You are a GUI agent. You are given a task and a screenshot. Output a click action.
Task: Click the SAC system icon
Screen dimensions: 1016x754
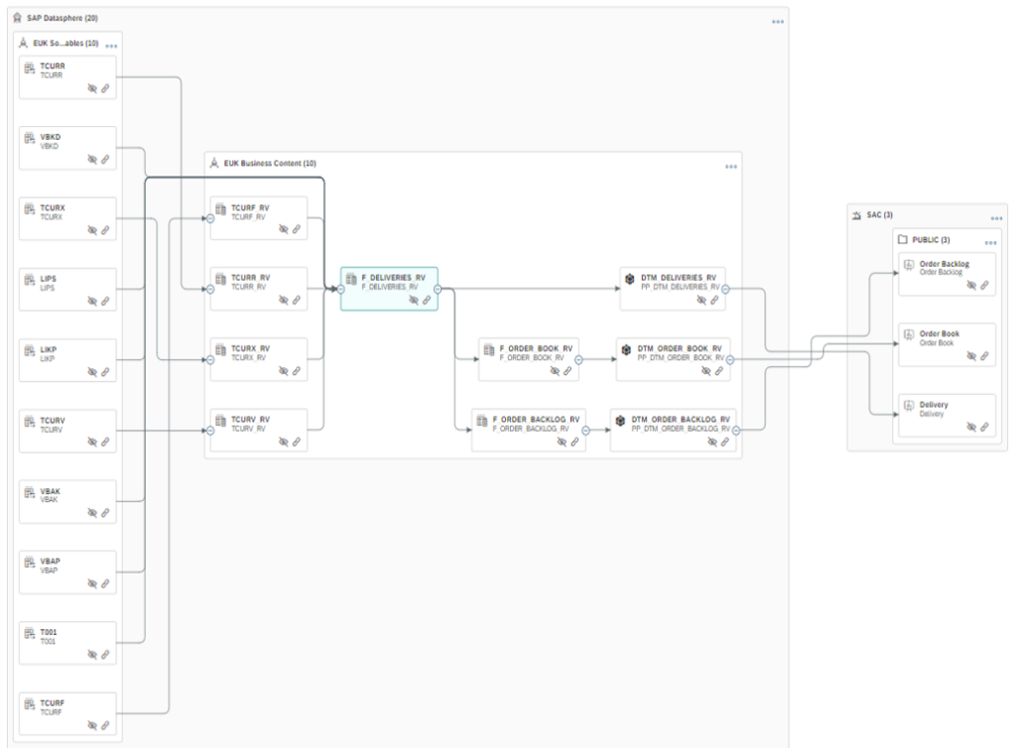pyautogui.click(x=856, y=215)
